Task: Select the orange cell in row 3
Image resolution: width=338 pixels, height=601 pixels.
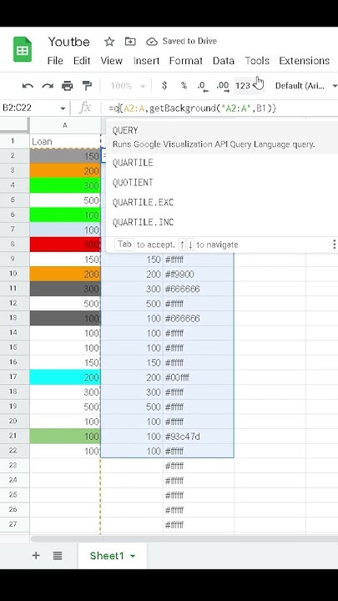Action: [x=65, y=171]
